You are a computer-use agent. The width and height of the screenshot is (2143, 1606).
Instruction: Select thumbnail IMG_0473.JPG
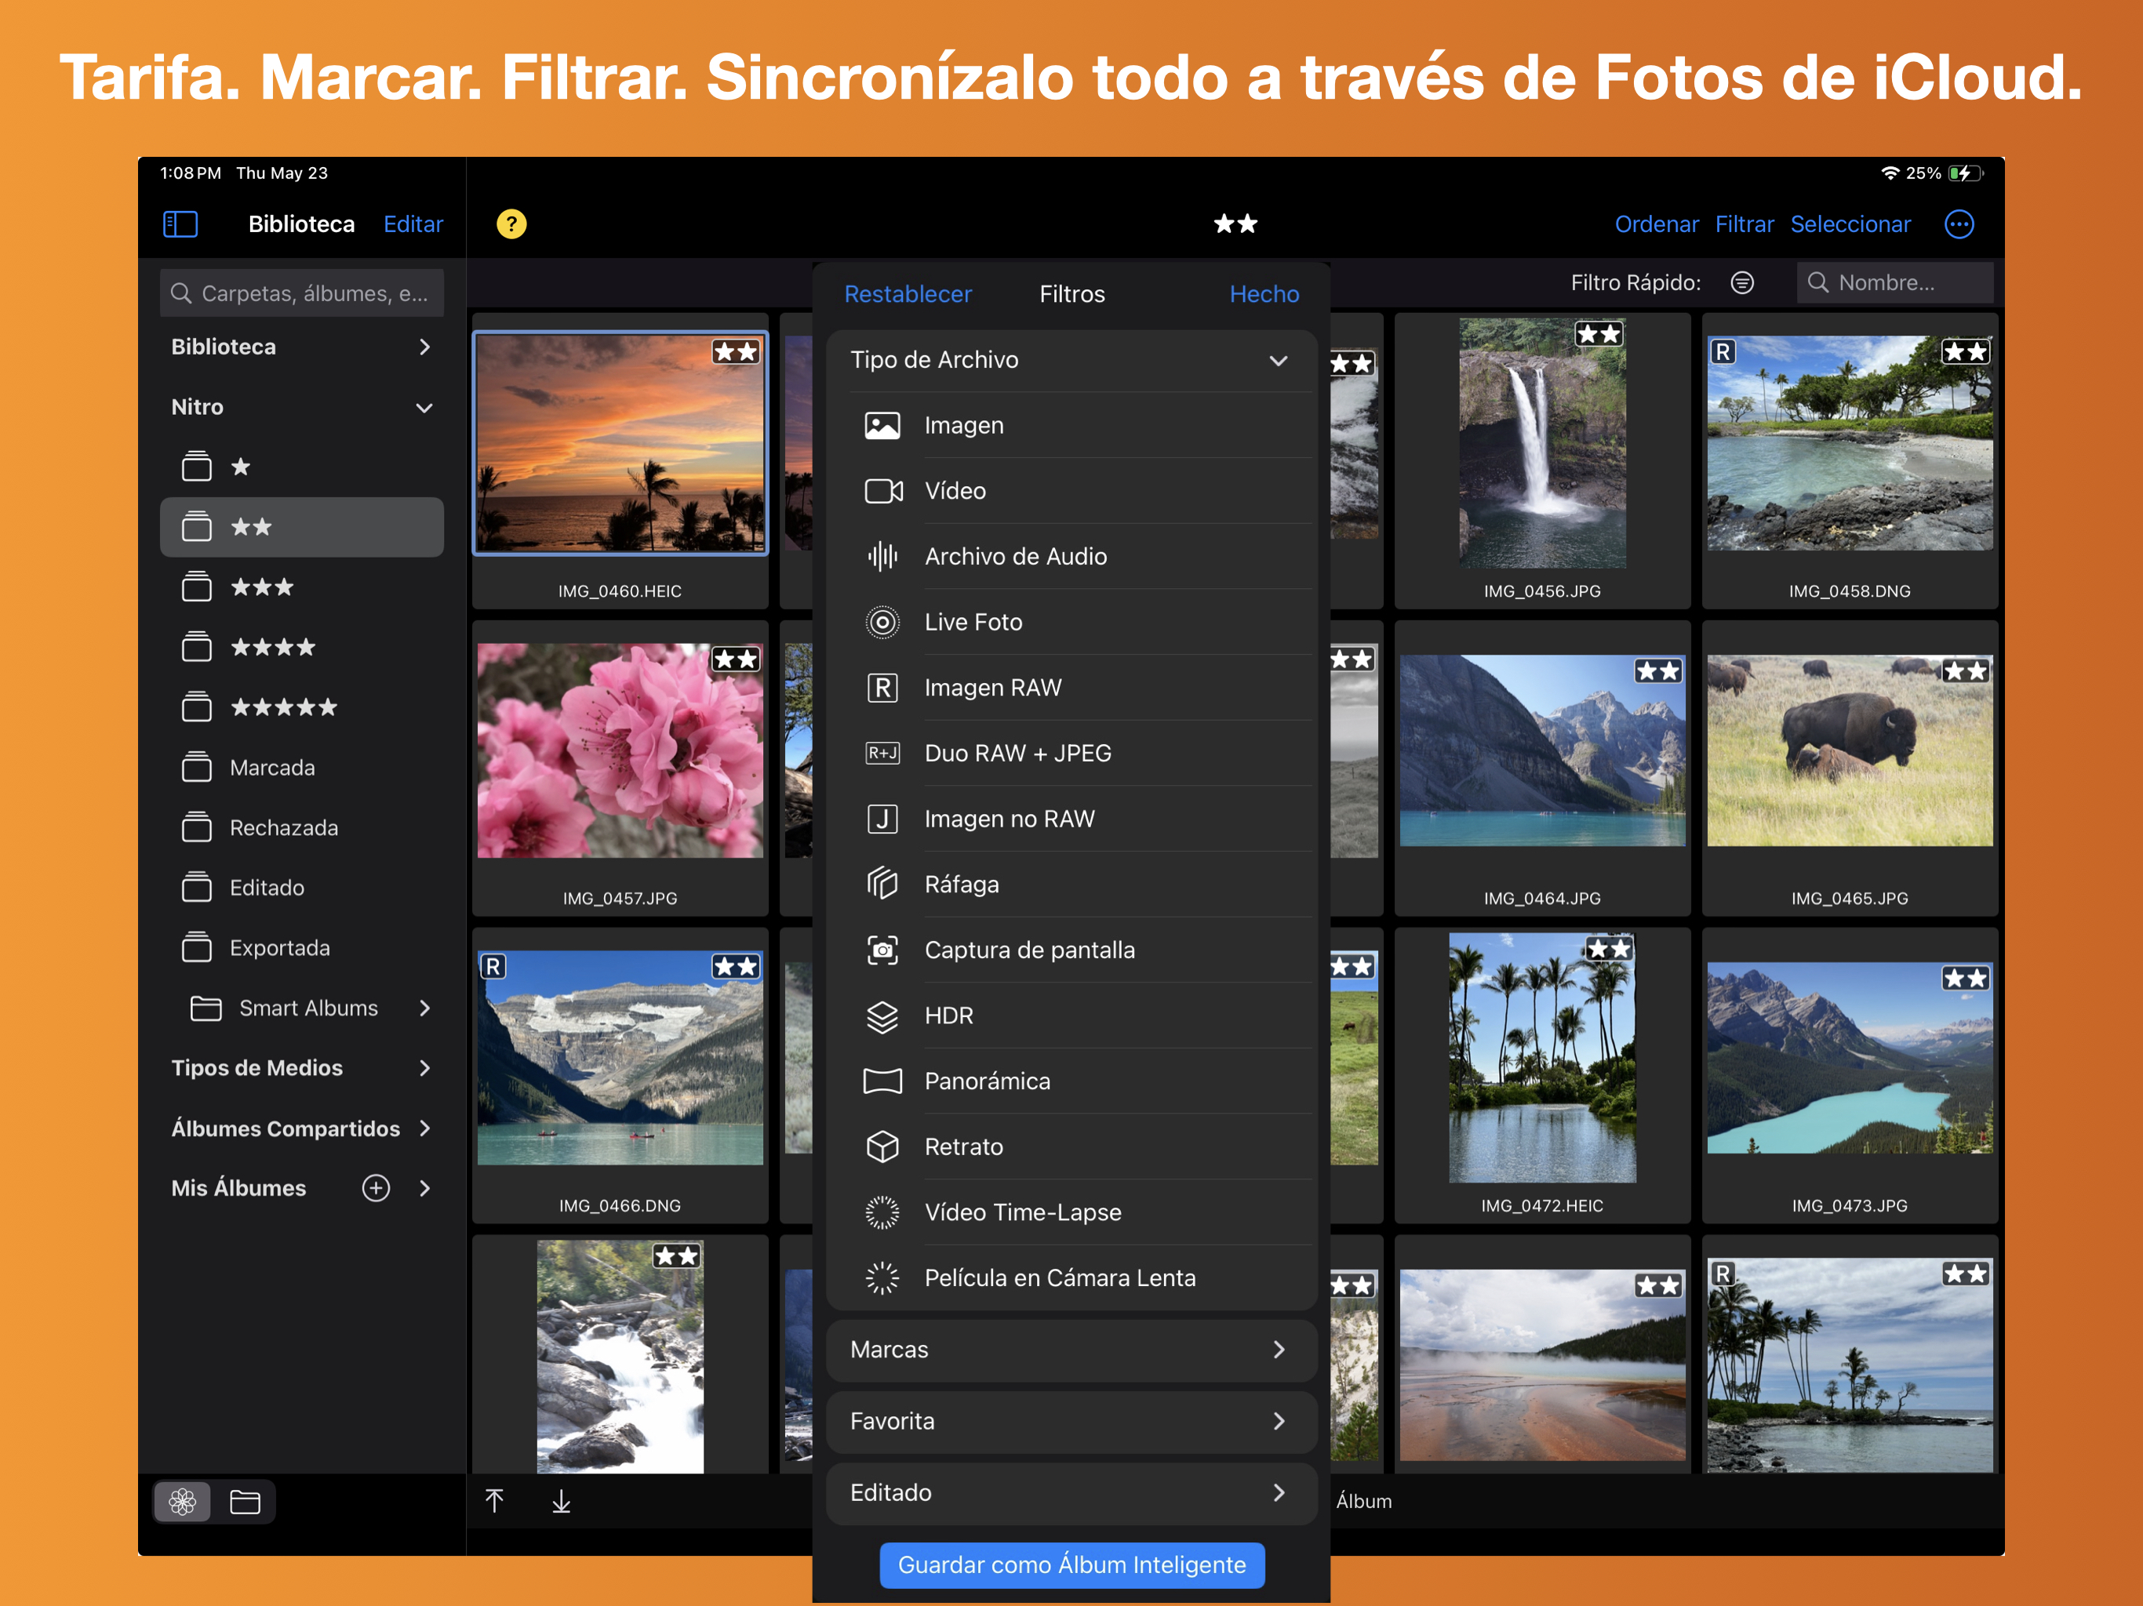[x=1850, y=1076]
